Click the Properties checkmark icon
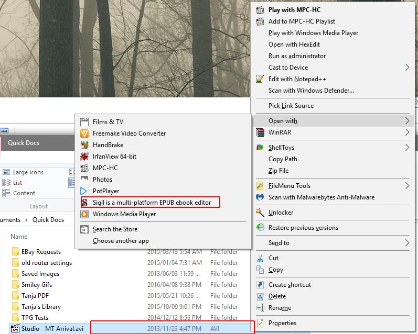 click(x=260, y=323)
